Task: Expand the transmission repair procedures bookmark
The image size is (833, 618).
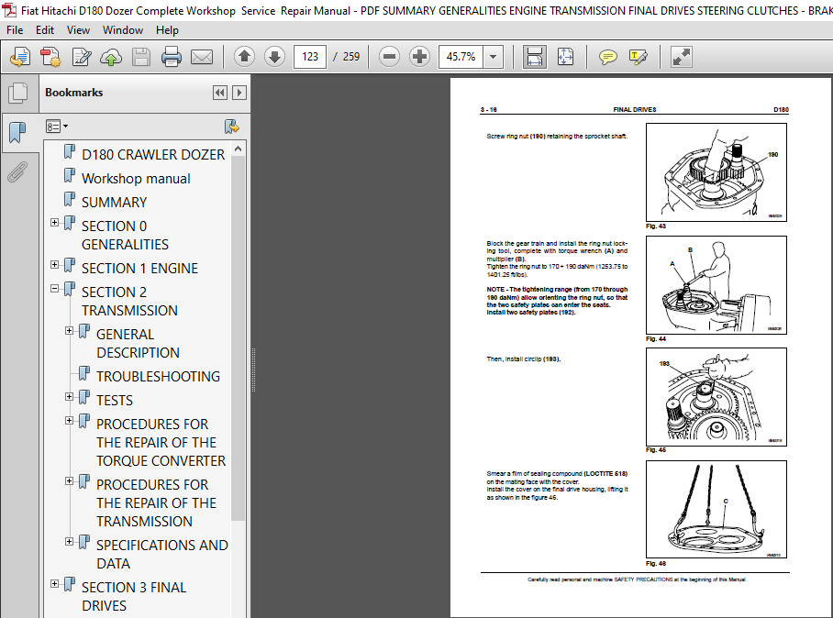Action: (x=69, y=480)
